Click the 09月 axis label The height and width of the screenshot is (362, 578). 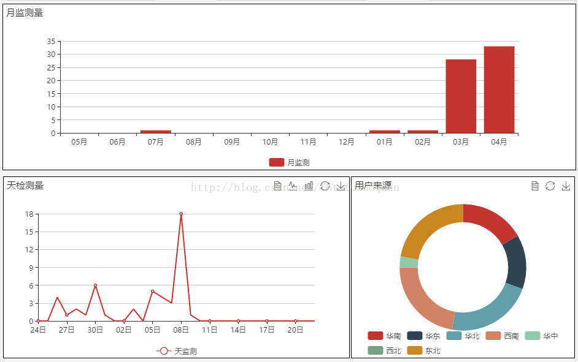coord(232,142)
